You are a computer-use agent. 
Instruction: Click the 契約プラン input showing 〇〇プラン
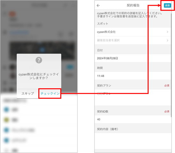(x=133, y=98)
